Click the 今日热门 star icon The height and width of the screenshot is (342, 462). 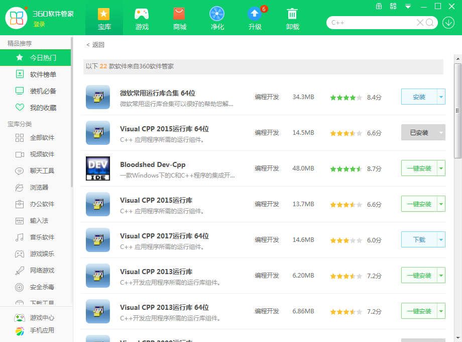click(x=20, y=57)
